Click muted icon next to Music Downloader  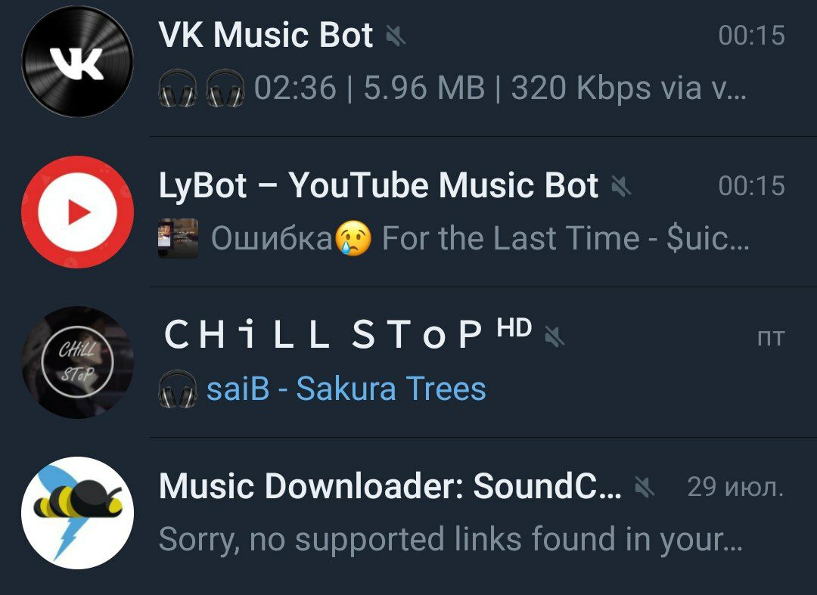(x=644, y=487)
